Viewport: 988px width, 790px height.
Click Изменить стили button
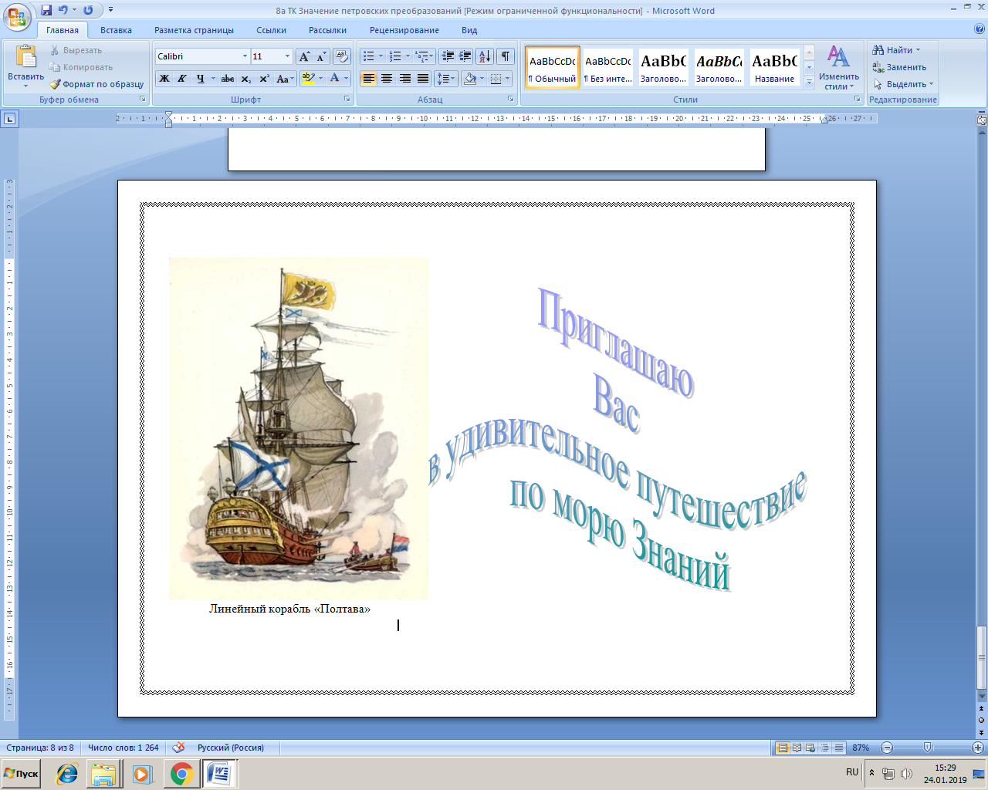pyautogui.click(x=839, y=68)
